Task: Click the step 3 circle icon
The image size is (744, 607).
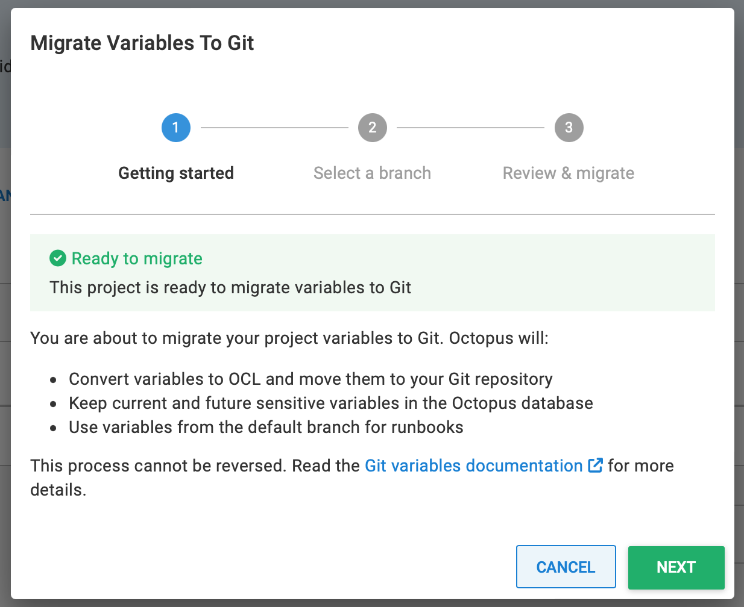Action: click(569, 128)
